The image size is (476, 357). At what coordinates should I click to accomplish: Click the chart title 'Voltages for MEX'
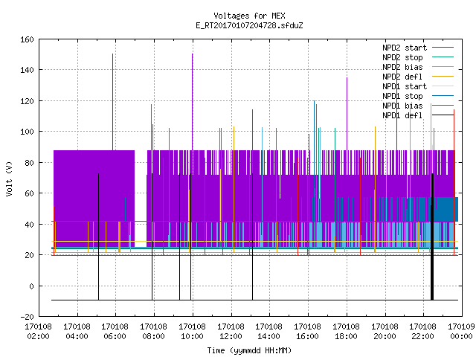[x=249, y=16]
